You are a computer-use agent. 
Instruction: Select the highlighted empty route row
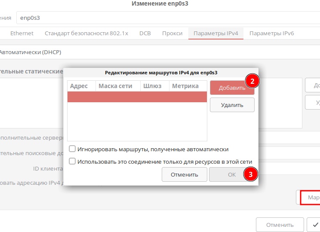click(137, 97)
